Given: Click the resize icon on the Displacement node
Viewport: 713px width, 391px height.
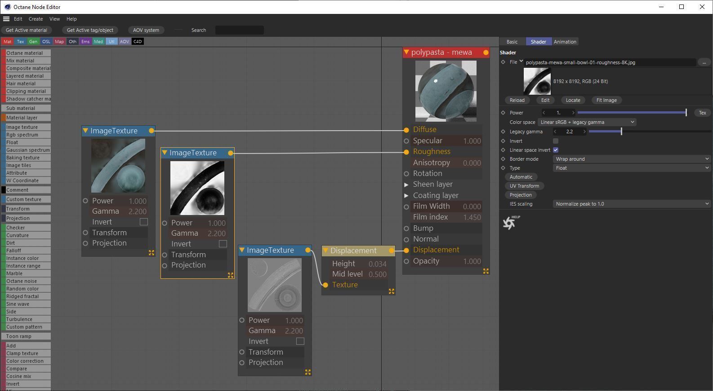Looking at the screenshot, I should 392,291.
